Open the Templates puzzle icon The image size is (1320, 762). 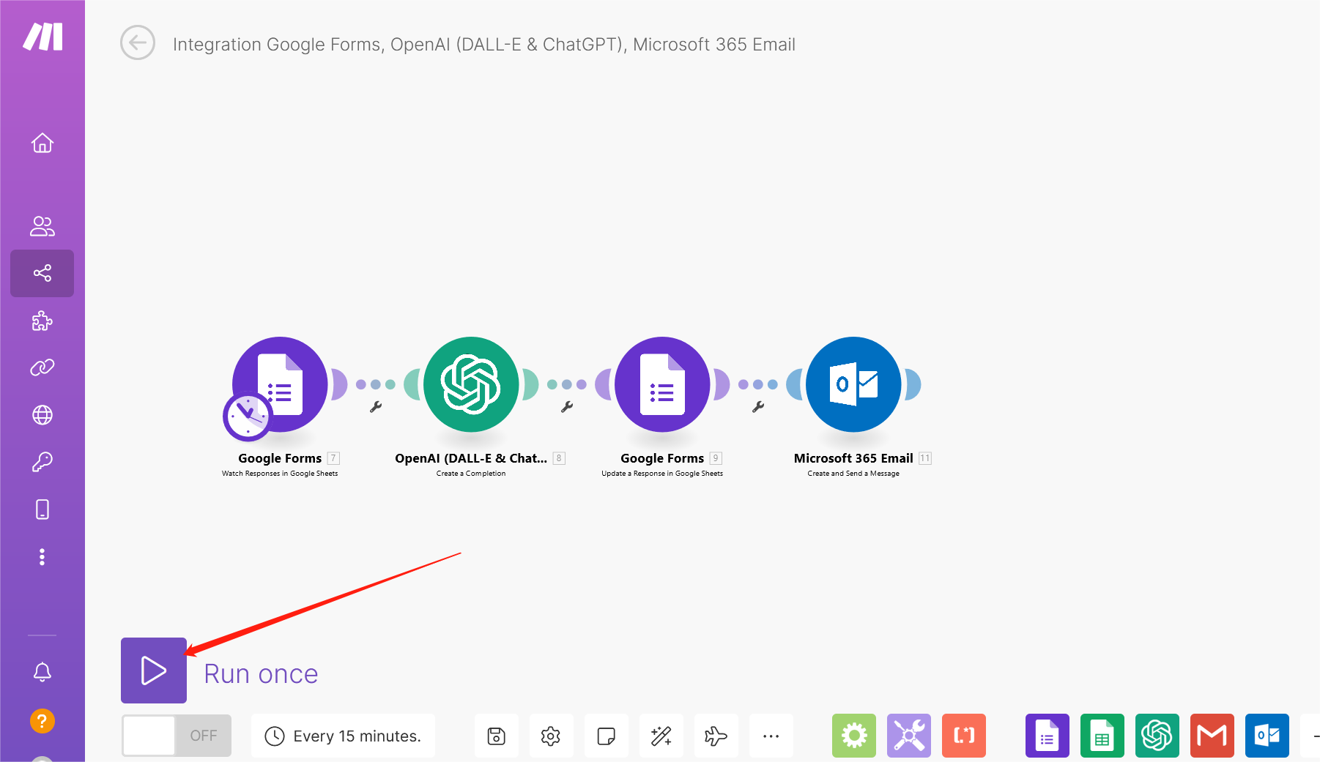(42, 321)
